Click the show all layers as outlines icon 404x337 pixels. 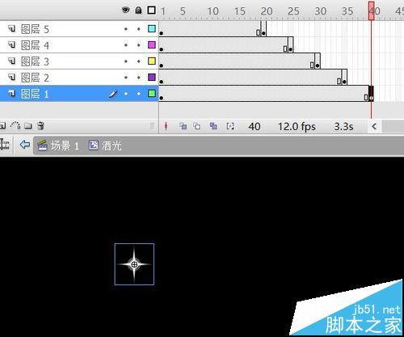[152, 11]
